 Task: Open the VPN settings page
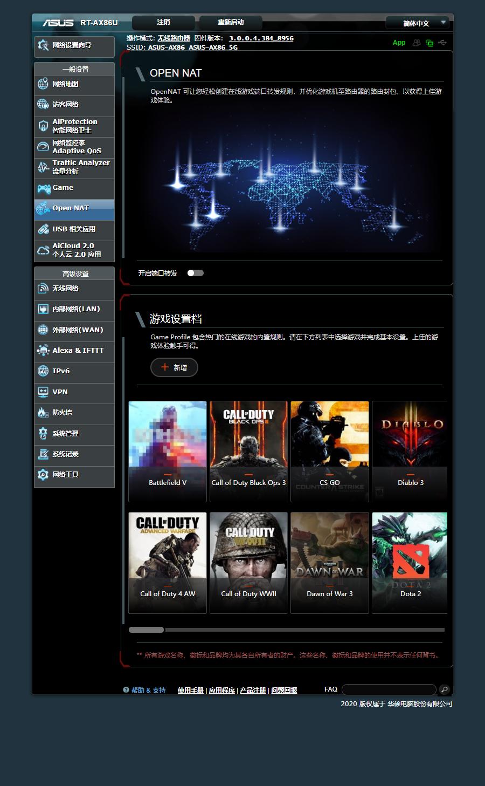point(74,393)
